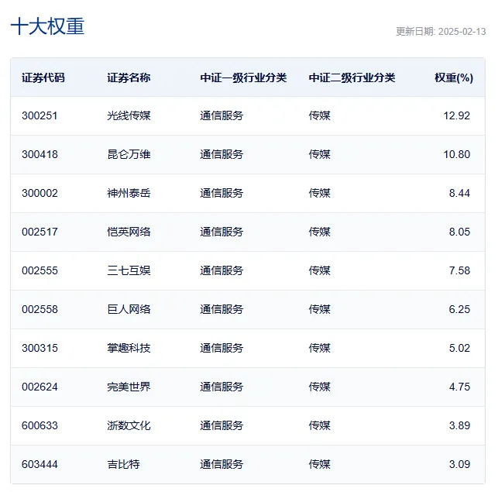Viewport: 498px width, 492px height.
Task: Click 通信服务 in the 三七互娱 row
Action: 222,270
